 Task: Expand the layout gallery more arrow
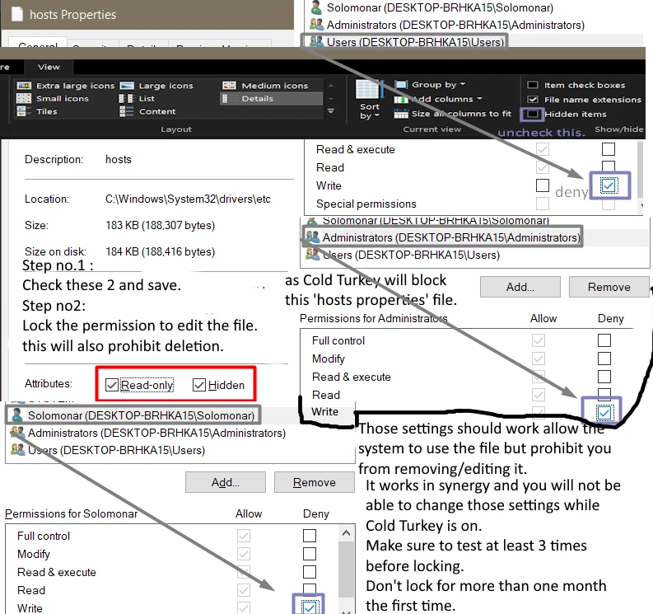pos(331,111)
